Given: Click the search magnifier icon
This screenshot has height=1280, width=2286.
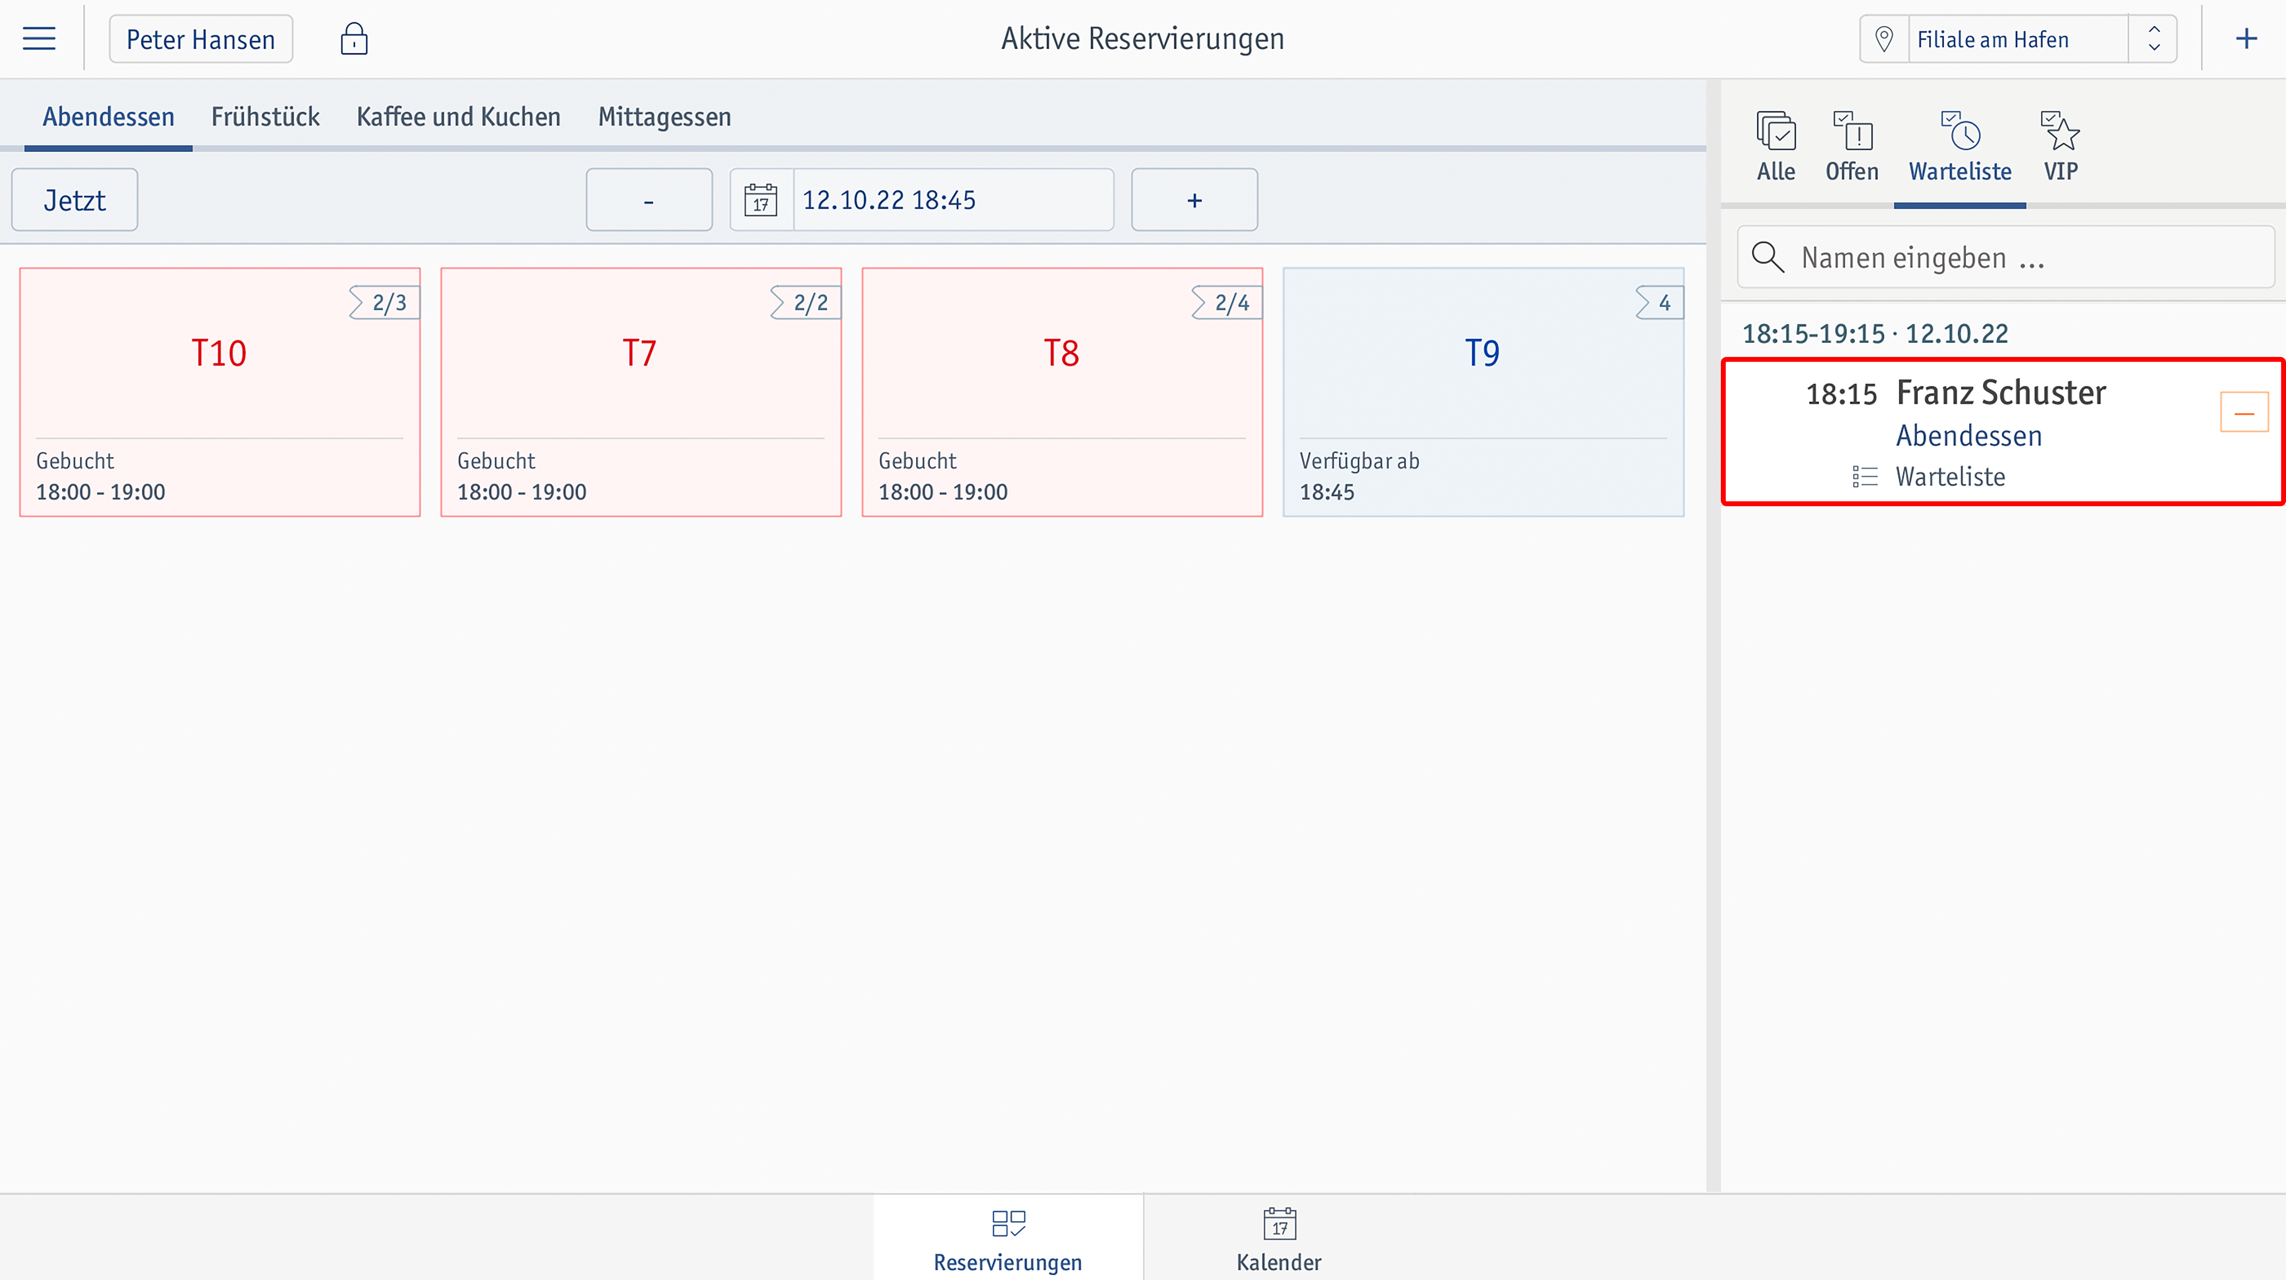Looking at the screenshot, I should [1768, 258].
